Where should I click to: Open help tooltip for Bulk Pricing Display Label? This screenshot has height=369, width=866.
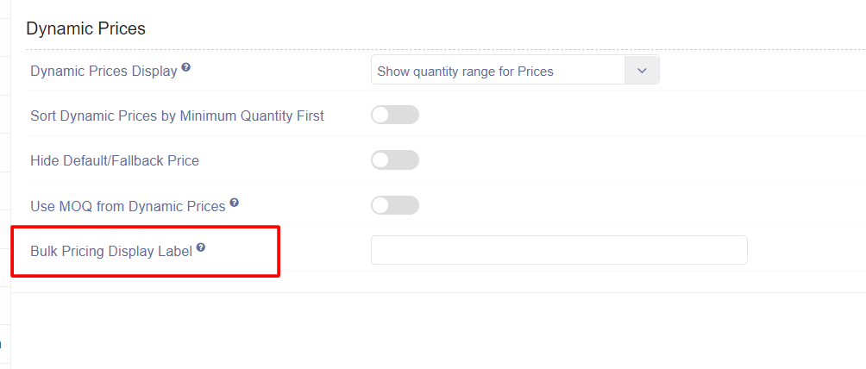pos(201,247)
